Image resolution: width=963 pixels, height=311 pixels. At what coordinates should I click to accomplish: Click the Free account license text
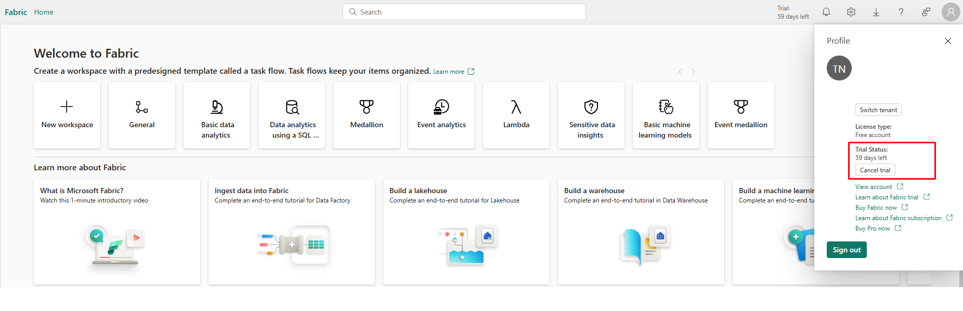(x=873, y=135)
